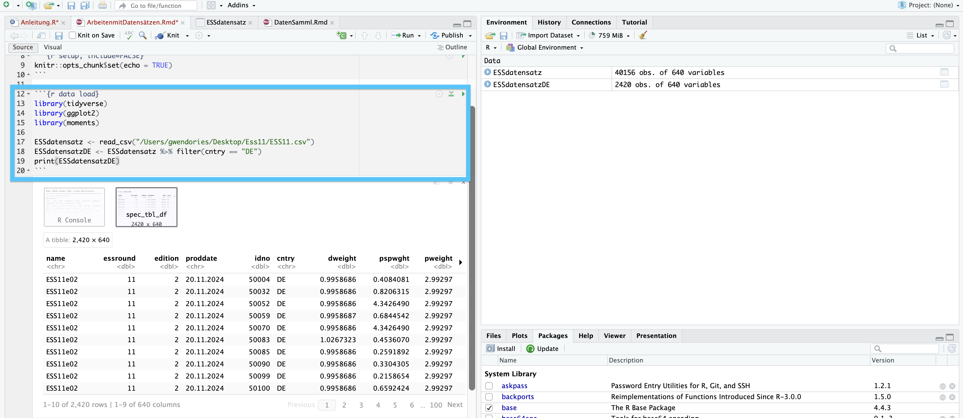
Task: Refresh the Packages list
Action: pos(952,348)
